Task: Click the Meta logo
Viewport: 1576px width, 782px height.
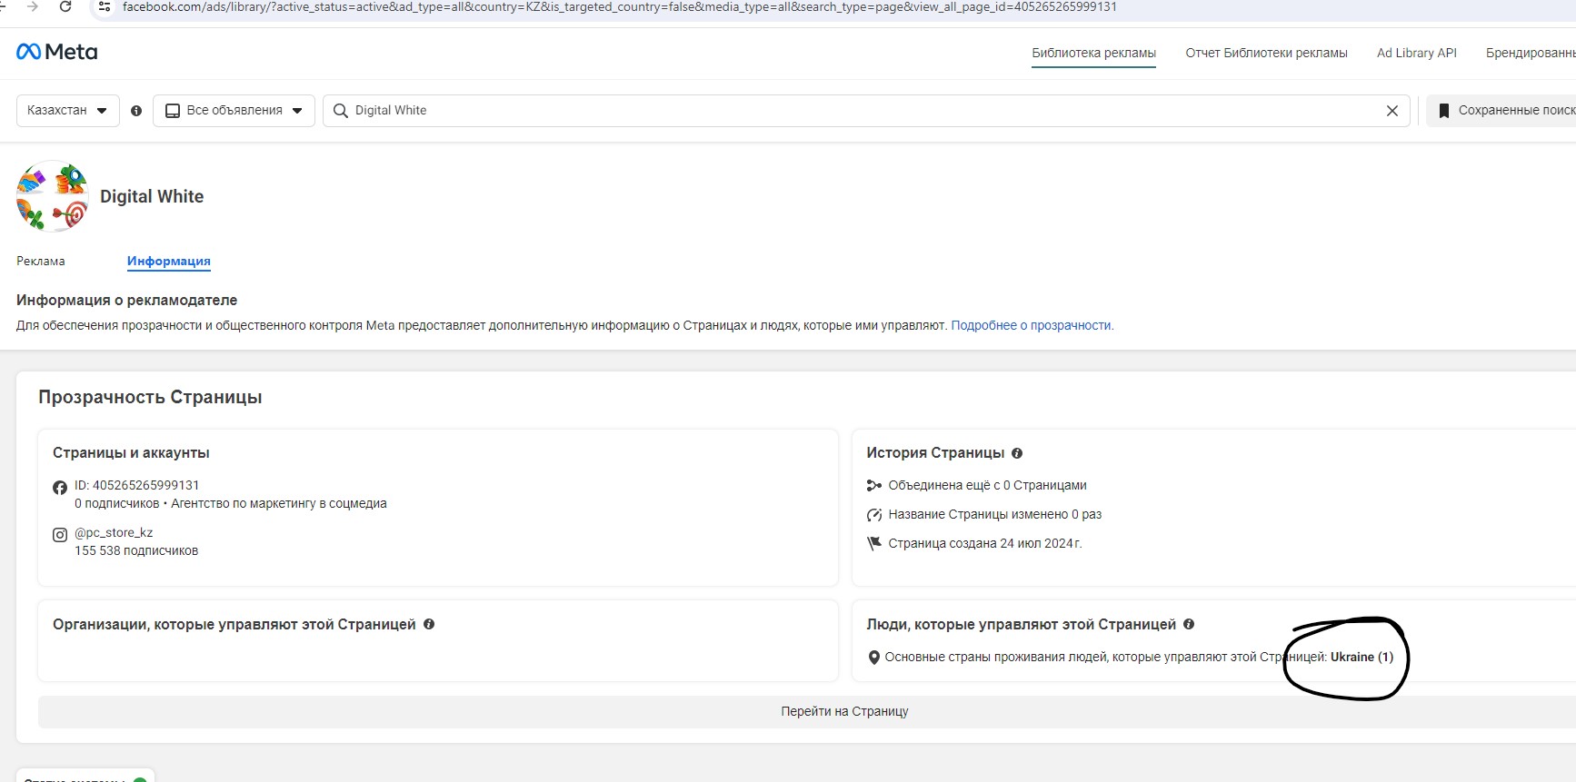Action: point(56,52)
